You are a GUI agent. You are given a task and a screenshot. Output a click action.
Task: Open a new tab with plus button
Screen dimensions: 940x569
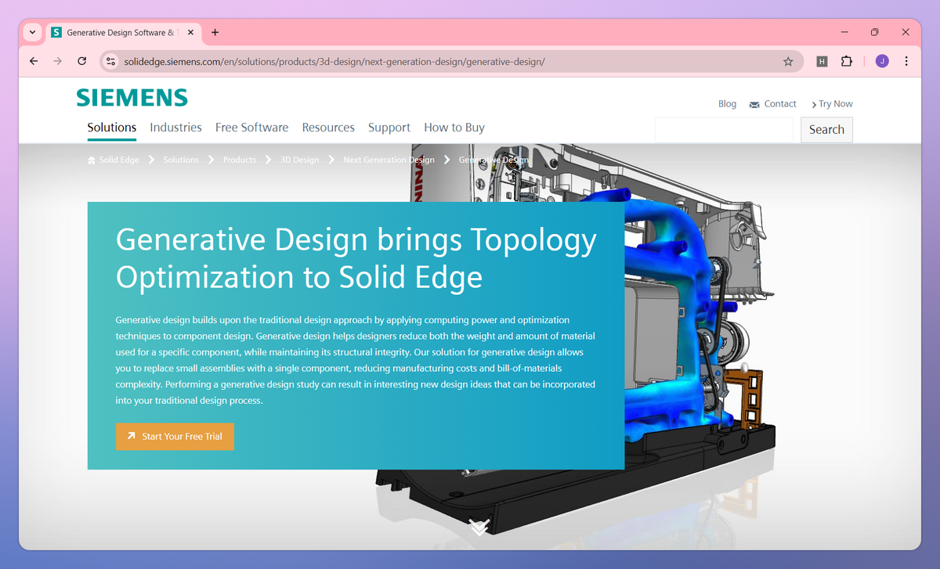point(215,33)
